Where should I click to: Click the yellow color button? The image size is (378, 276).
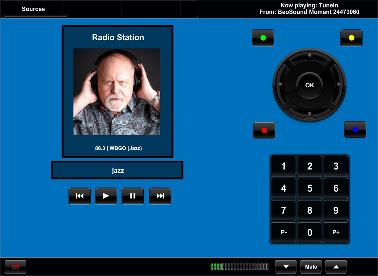coord(351,38)
